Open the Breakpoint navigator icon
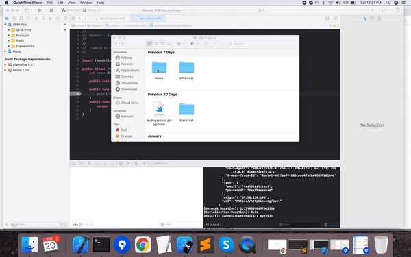Image resolution: width=411 pixels, height=257 pixels. pyautogui.click(x=58, y=19)
